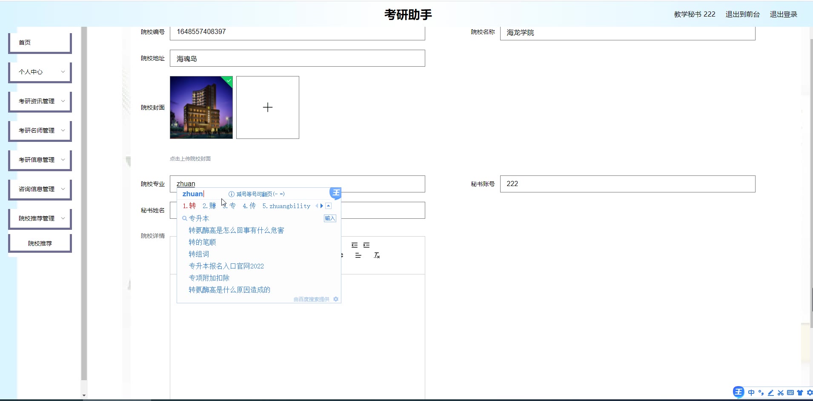Click the 院校专业 input field
The height and width of the screenshot is (401, 813).
tap(298, 184)
